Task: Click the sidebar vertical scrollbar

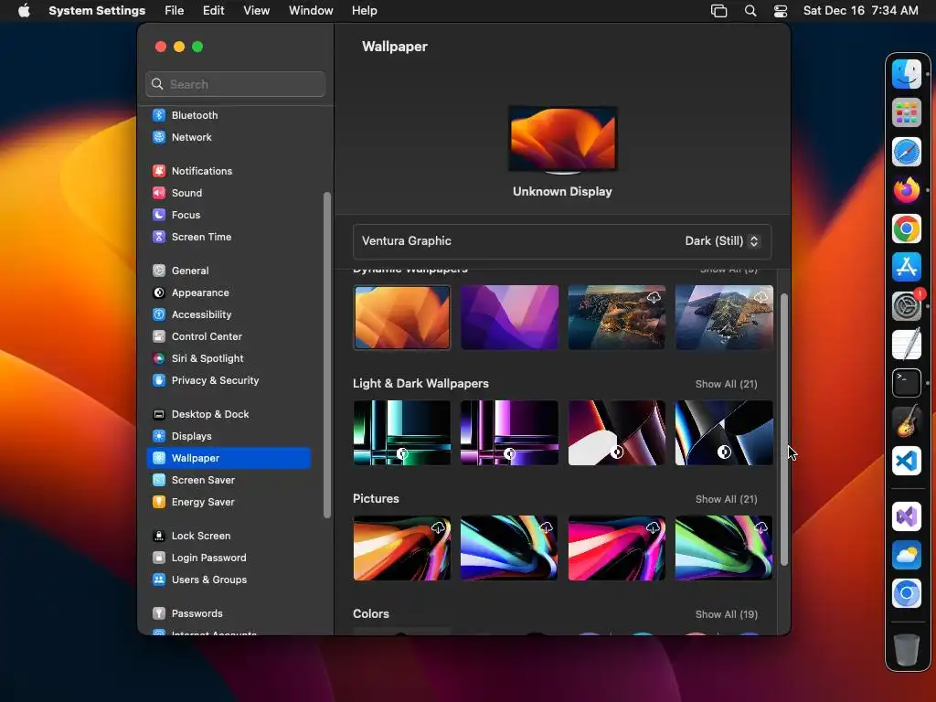Action: coord(326,356)
